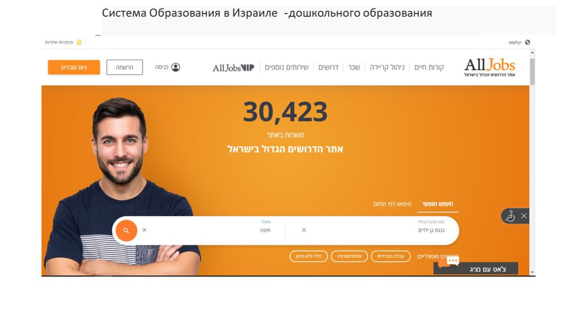Clear the חיפה location field with X
This screenshot has height=325, width=577.
(144, 230)
